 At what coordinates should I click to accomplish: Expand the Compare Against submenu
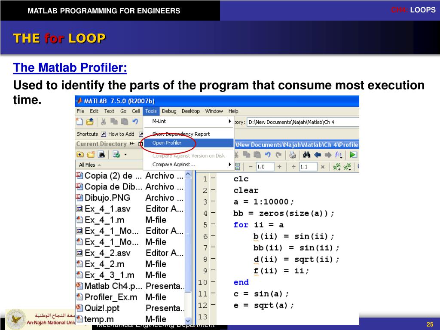coord(230,165)
